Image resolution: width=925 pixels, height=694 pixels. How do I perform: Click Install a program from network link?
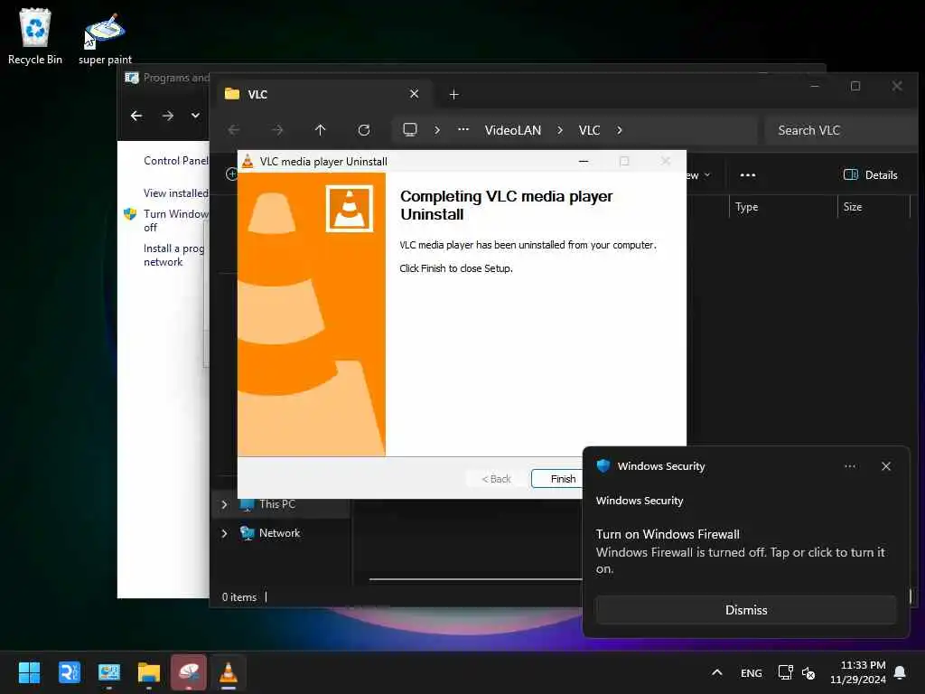(174, 255)
